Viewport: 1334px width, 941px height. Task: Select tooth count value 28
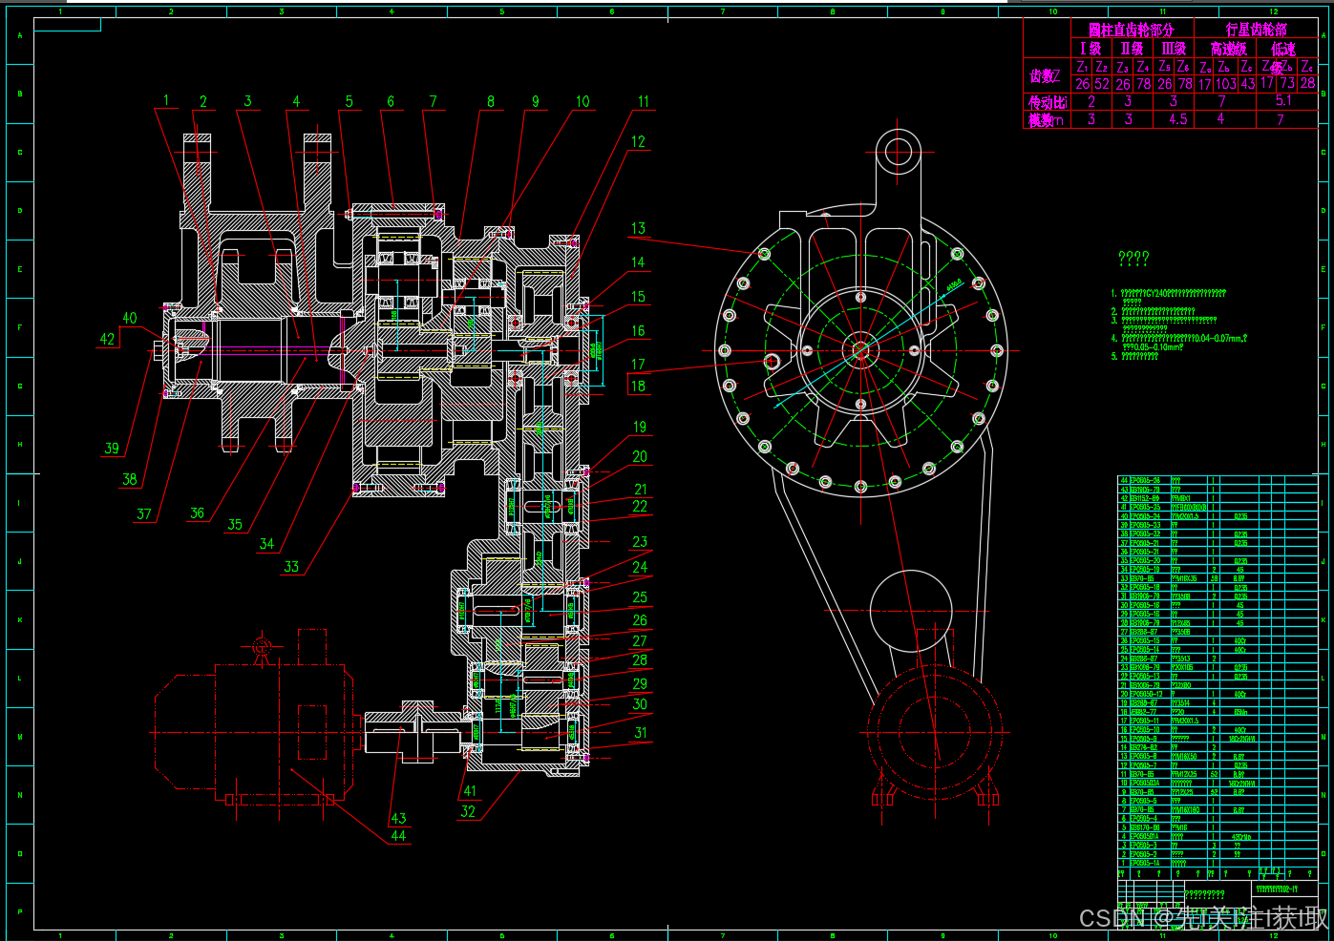click(x=1308, y=83)
